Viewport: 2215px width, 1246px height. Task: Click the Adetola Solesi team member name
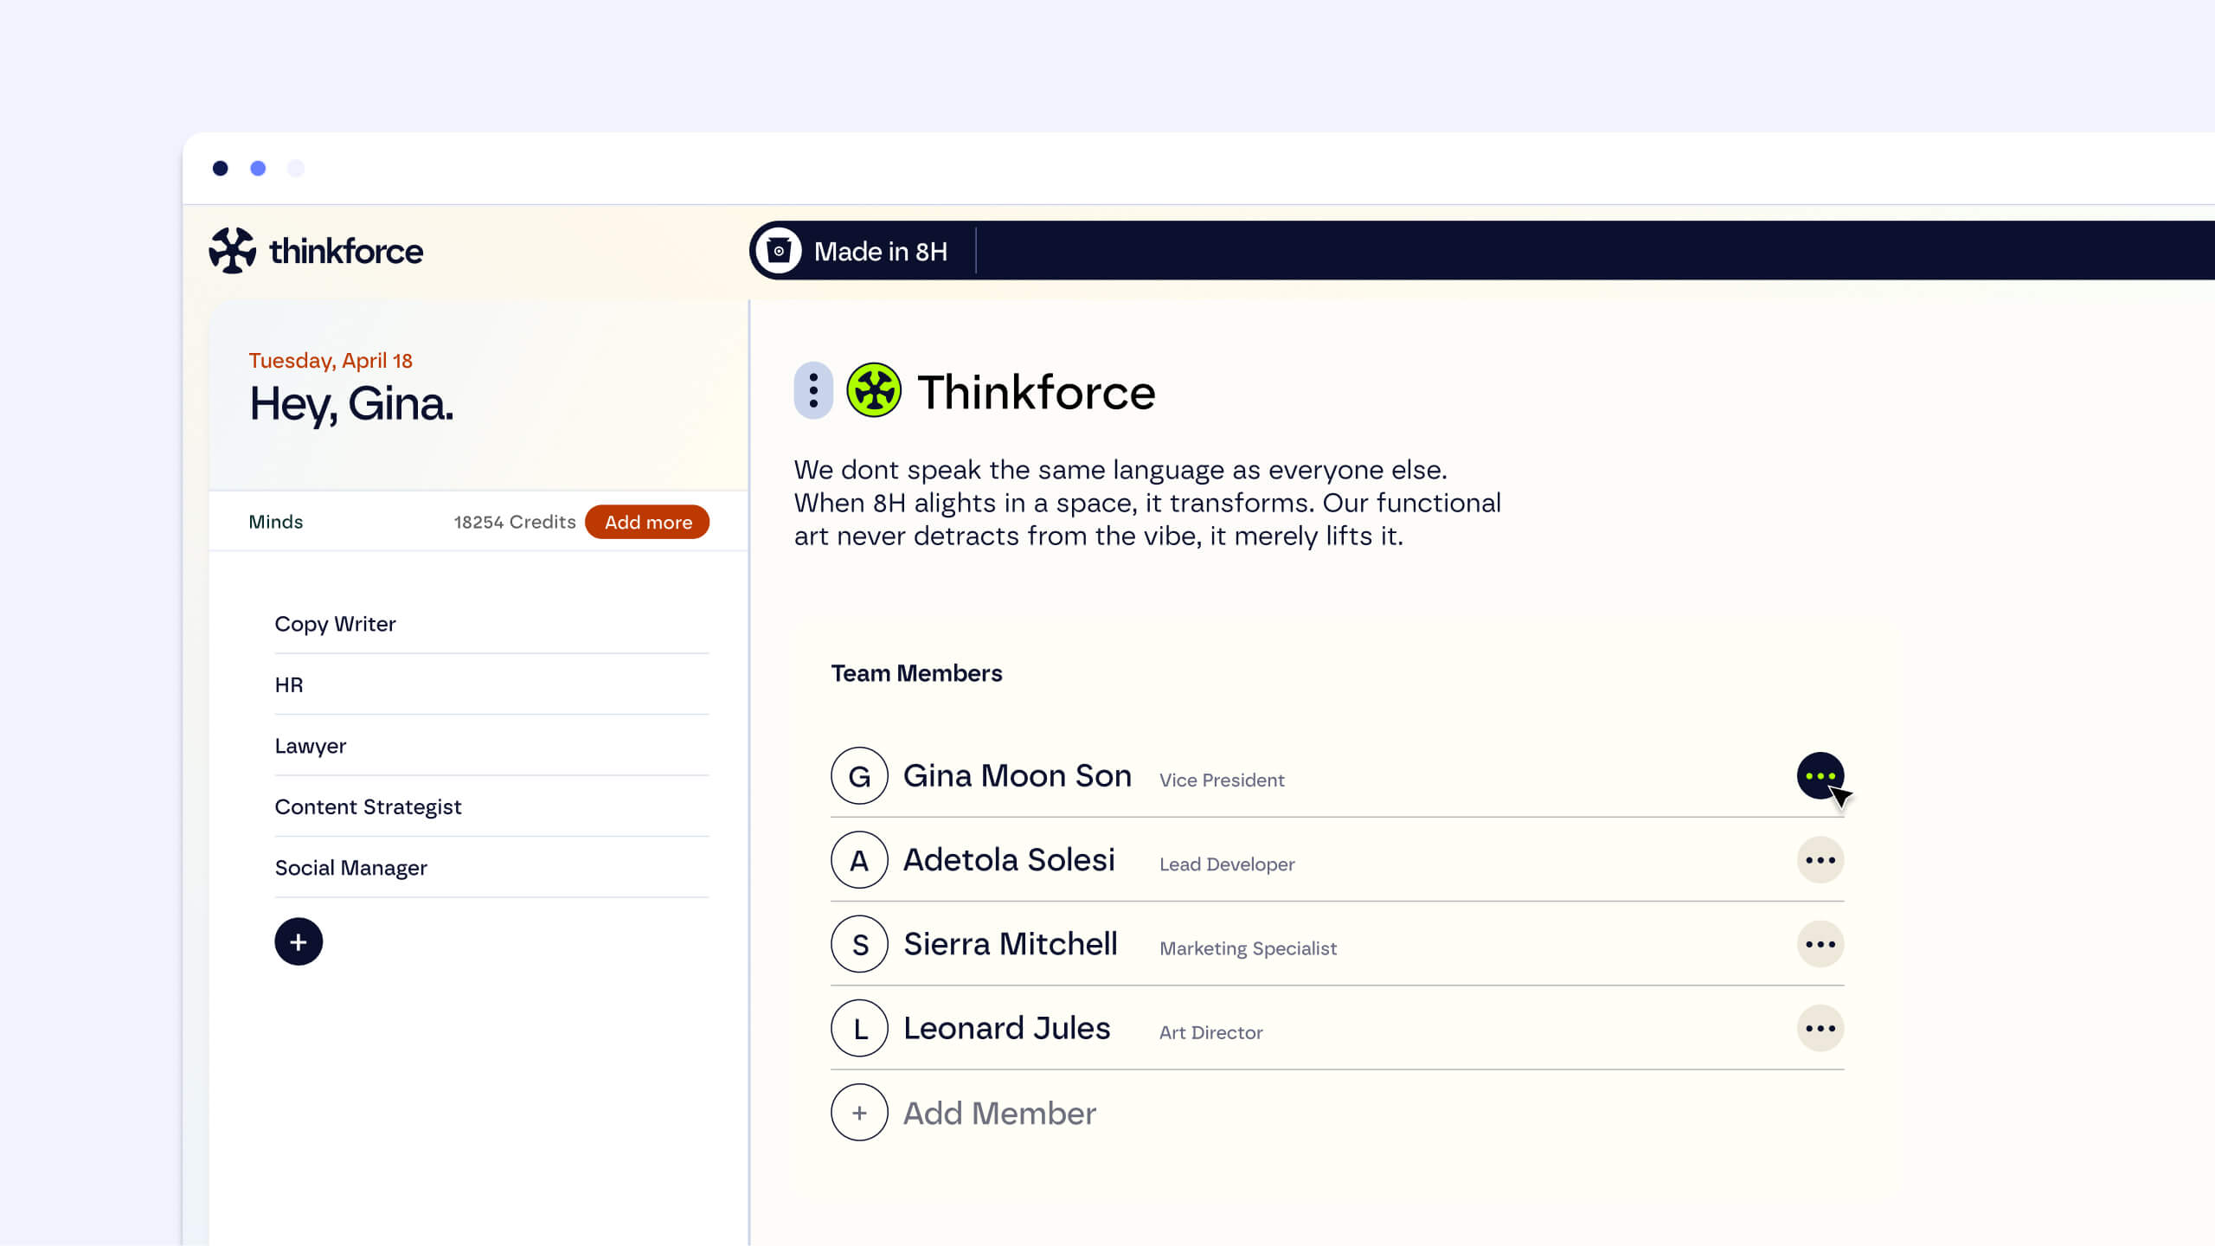(x=1009, y=860)
